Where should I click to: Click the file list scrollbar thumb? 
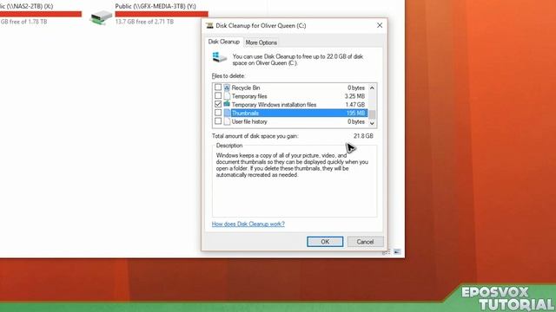[x=372, y=114]
